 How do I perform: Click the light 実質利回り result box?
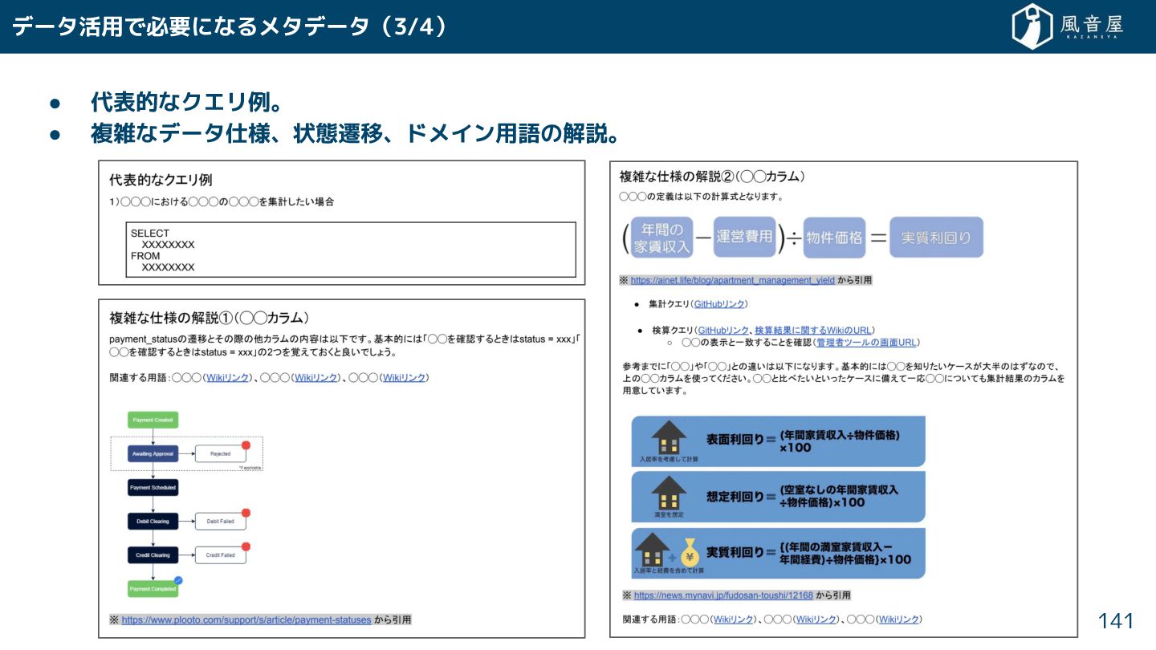coord(936,238)
